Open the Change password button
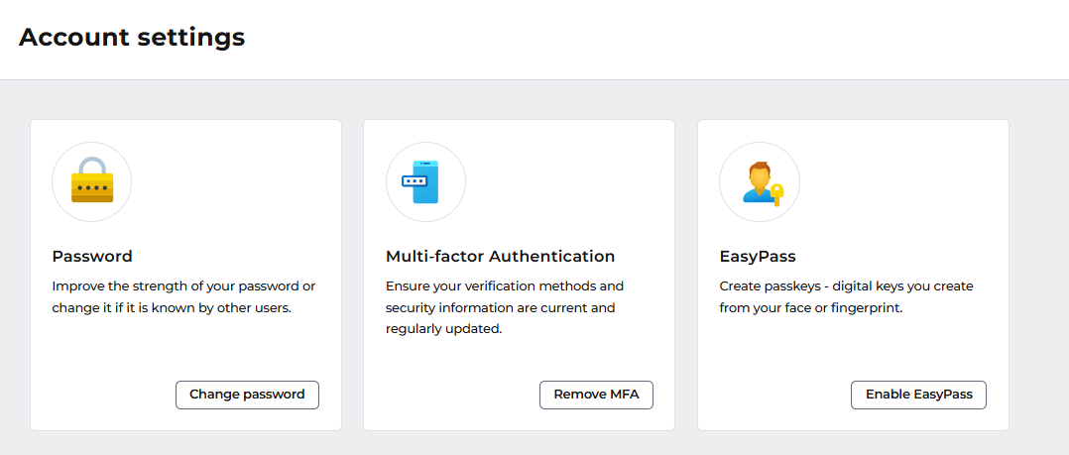Viewport: 1069px width, 455px height. coord(247,395)
